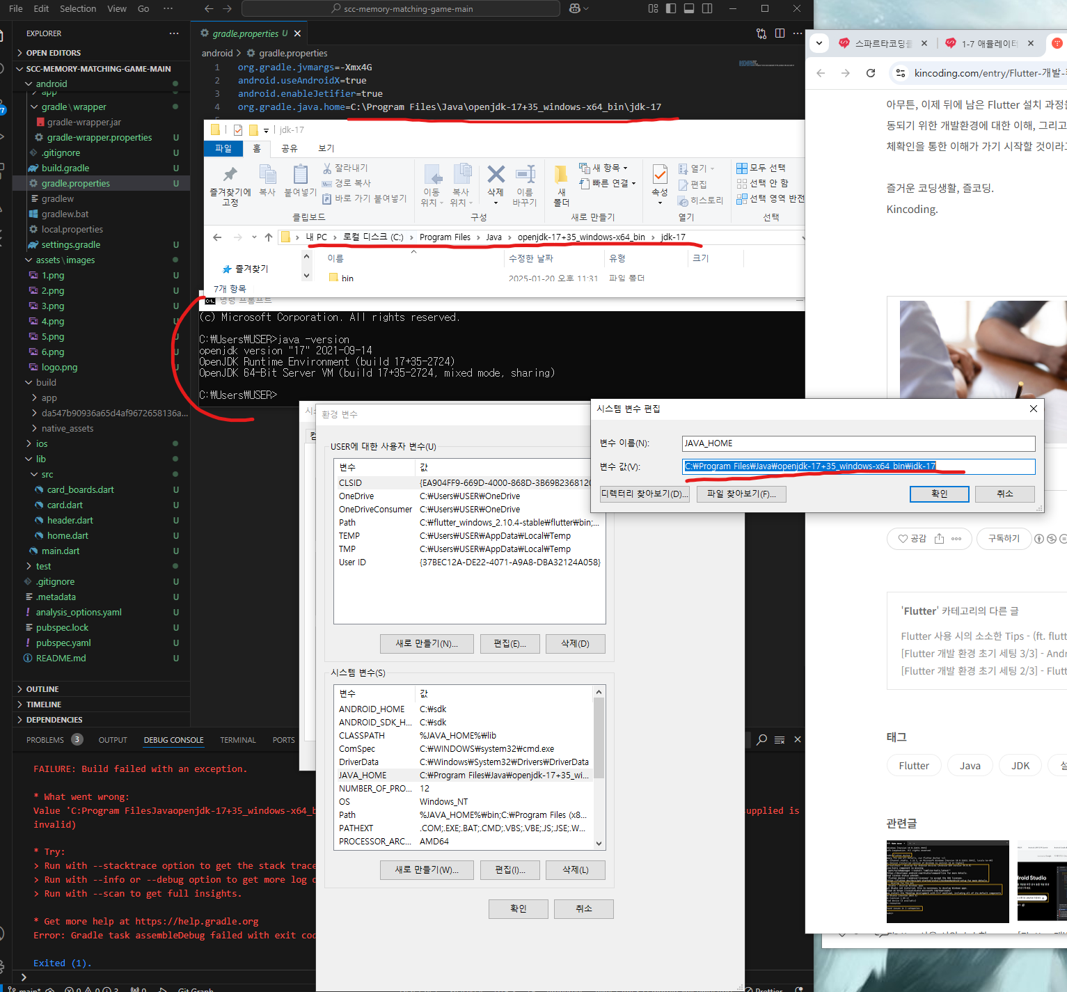Toggle the VS Code primary side bar
This screenshot has width=1067, height=992.
pos(671,8)
